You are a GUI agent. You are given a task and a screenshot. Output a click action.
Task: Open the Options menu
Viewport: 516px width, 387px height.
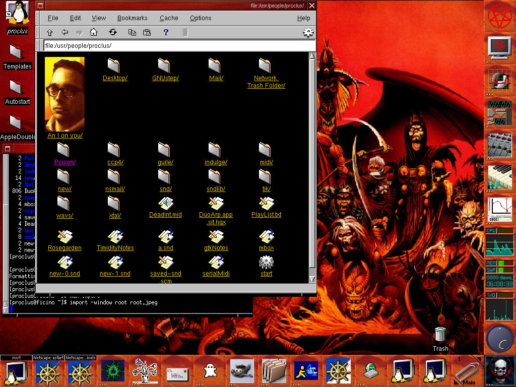pyautogui.click(x=201, y=18)
